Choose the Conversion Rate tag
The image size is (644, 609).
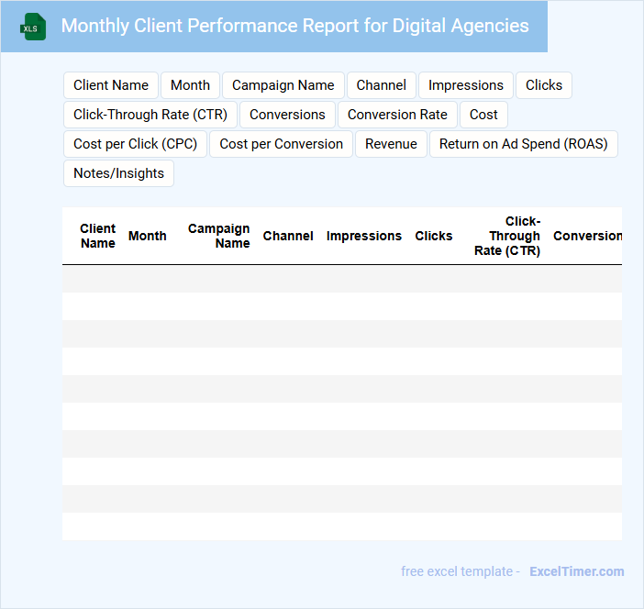click(397, 115)
